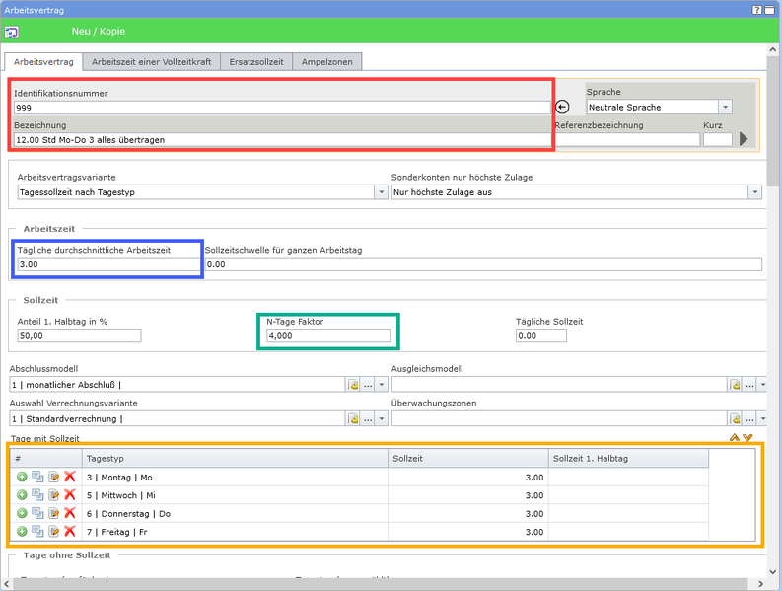Open the help icon in title bar
782x591 pixels.
point(757,9)
